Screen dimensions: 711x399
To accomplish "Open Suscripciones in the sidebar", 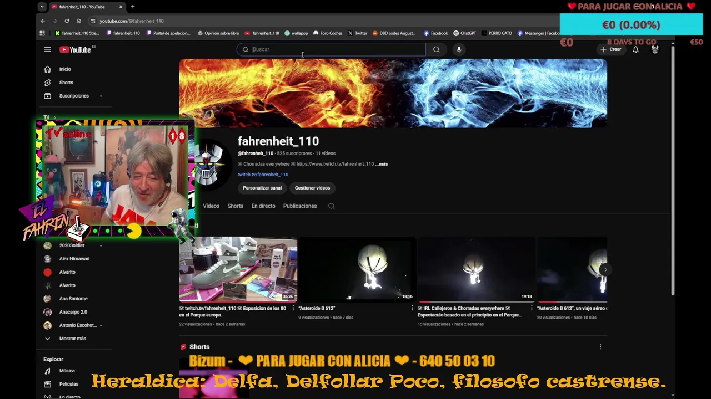I will 73,96.
